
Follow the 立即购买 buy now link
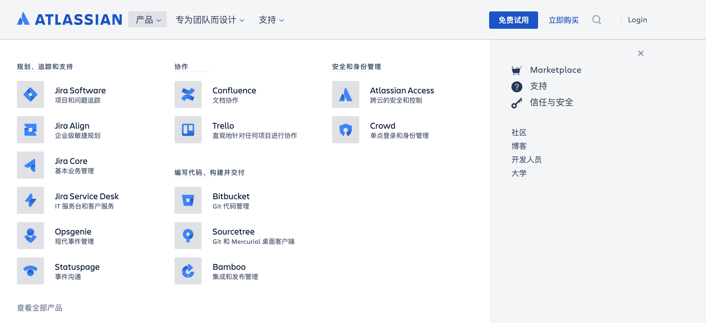coord(563,20)
